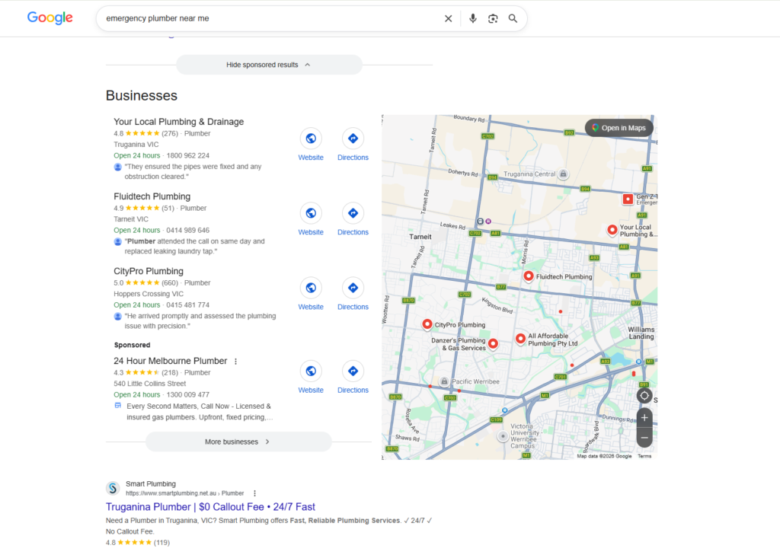Start voice search with microphone icon
Image resolution: width=780 pixels, height=558 pixels.
pyautogui.click(x=472, y=18)
